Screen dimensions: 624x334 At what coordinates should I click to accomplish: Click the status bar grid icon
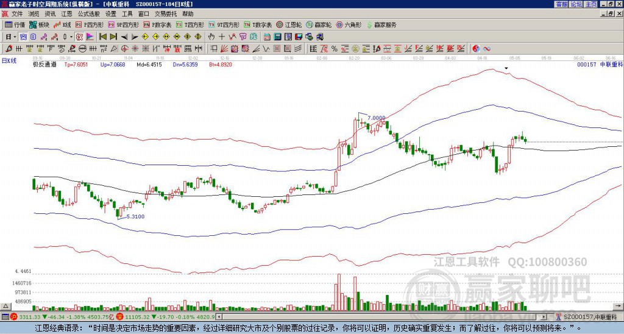[x=5, y=317]
